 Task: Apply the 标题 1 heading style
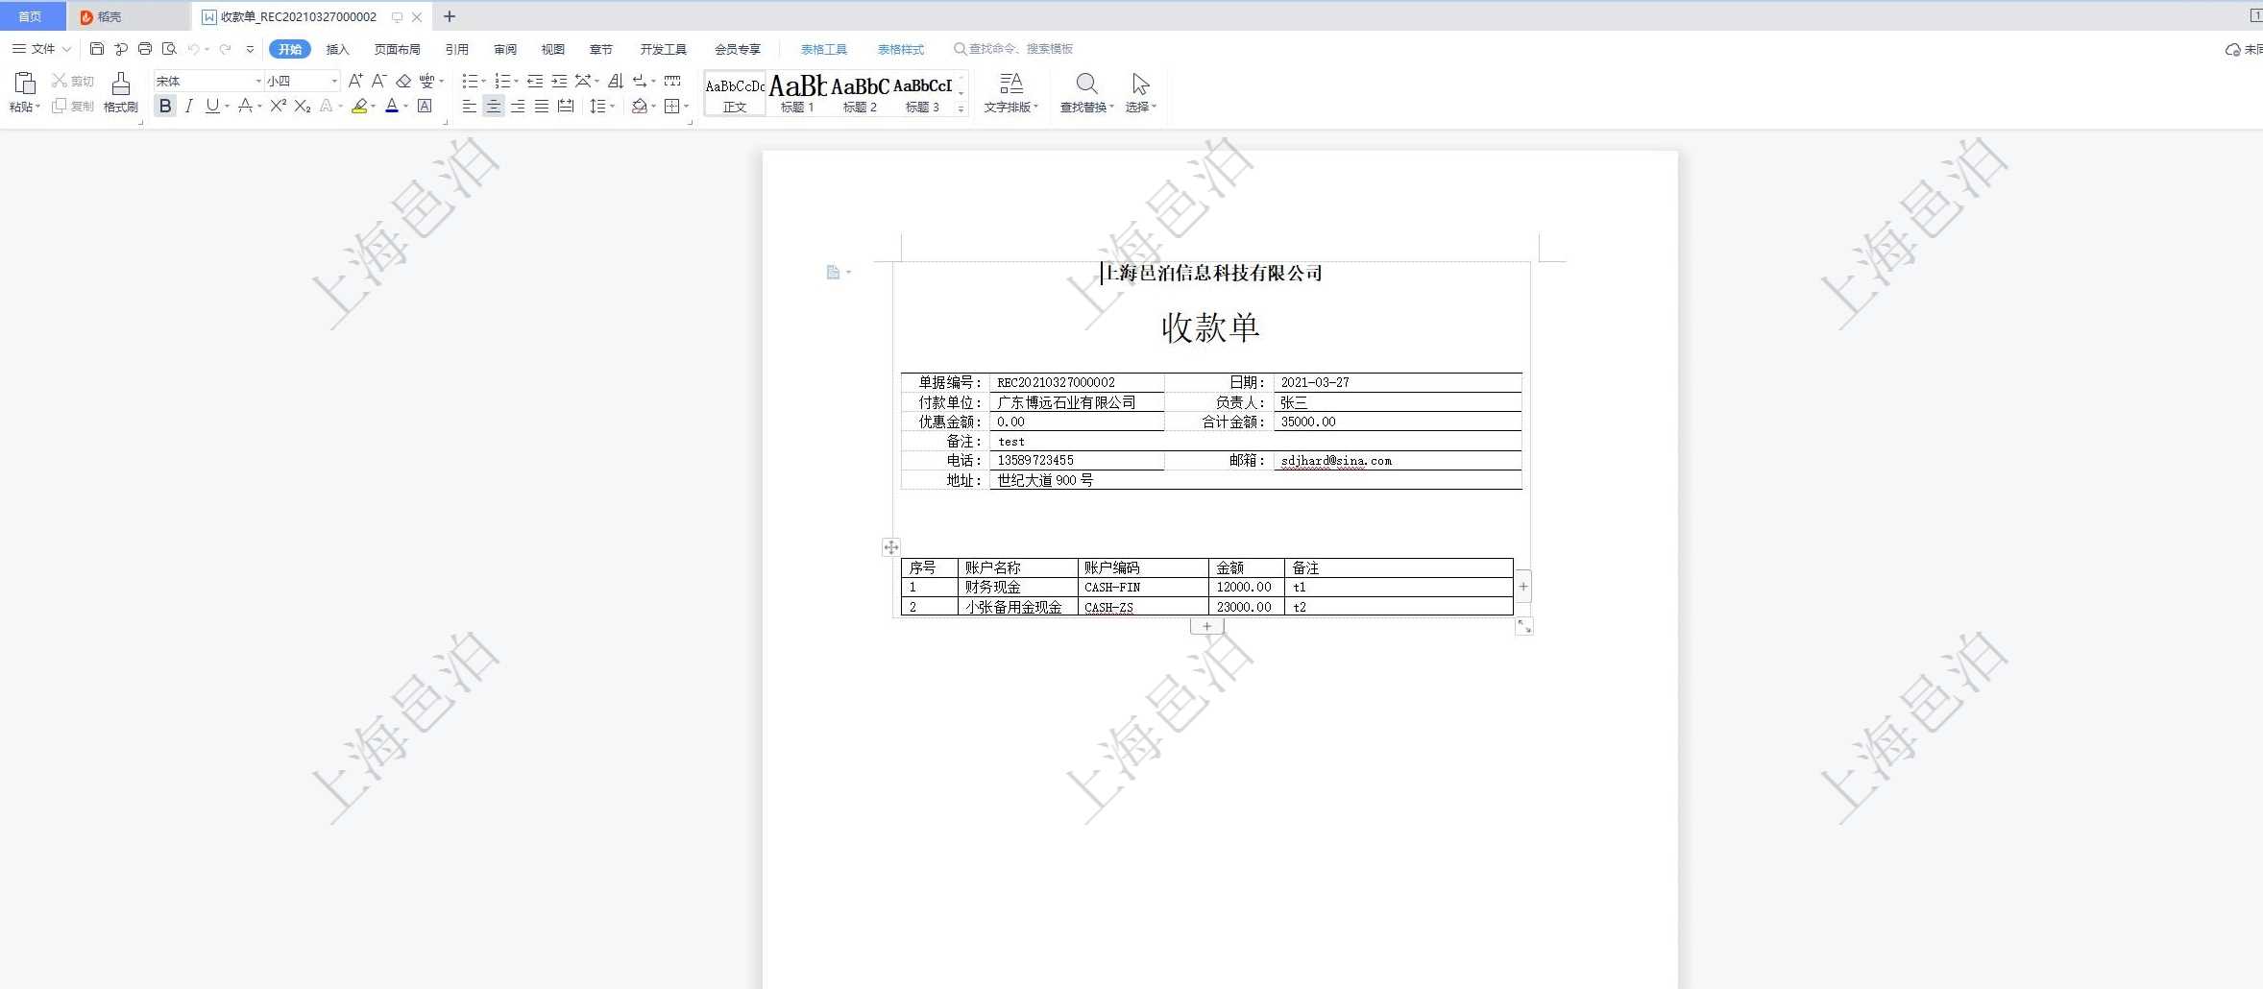coord(797,93)
